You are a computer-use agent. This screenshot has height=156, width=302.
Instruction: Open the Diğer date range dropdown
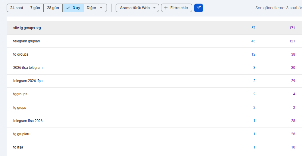(95, 8)
